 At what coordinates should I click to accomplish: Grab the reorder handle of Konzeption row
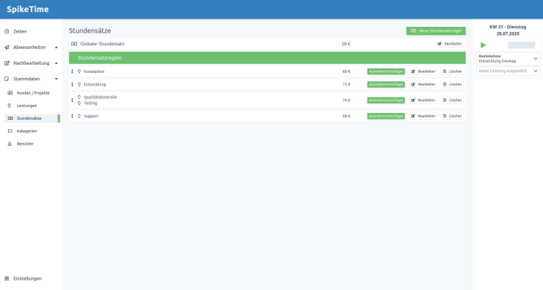tap(72, 71)
